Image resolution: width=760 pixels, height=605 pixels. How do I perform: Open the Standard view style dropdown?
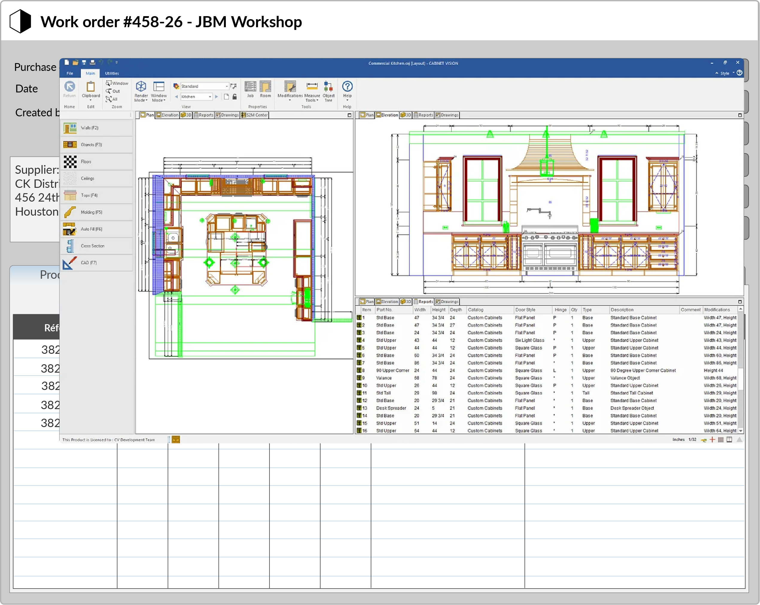[204, 86]
